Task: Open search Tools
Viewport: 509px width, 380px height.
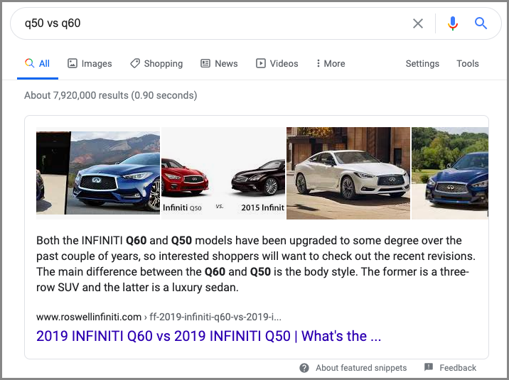Action: 468,63
